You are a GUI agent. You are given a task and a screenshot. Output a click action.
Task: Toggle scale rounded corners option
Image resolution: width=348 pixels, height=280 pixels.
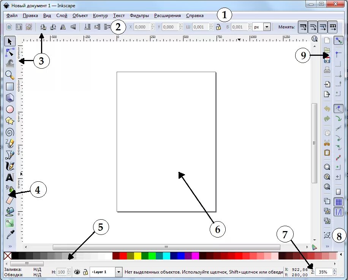point(313,27)
